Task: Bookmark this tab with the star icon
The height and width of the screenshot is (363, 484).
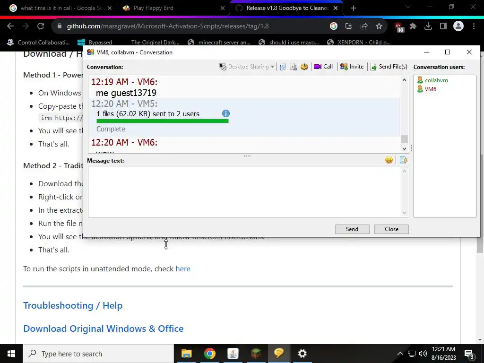Action: 379,26
